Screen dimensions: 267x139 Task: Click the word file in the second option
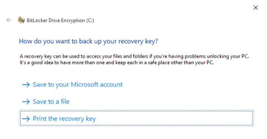coord(65,102)
